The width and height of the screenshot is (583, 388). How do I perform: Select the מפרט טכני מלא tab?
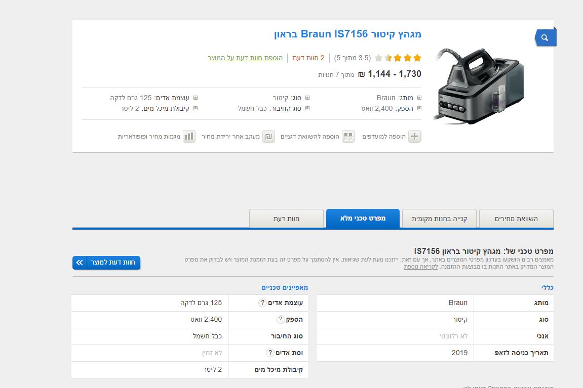(363, 218)
